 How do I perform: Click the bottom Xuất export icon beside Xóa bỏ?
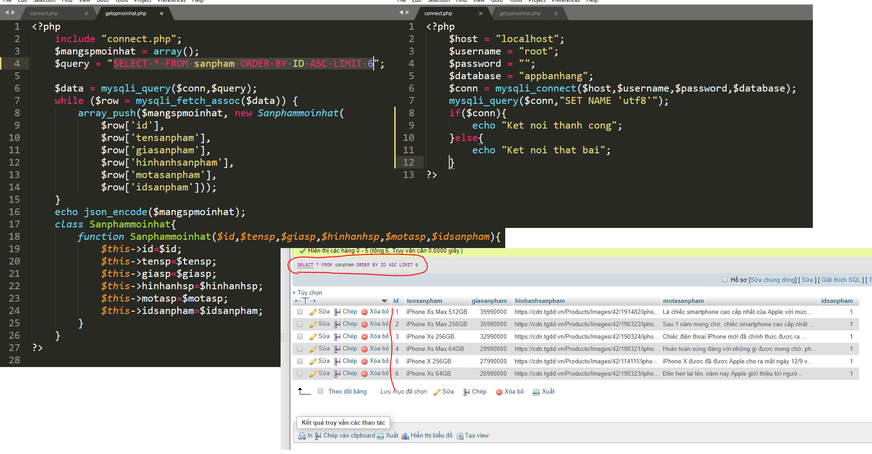coord(536,392)
